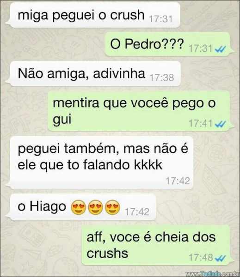Viewport: 240px width, 277px height.
Task: Select the 'o Hiago' message bubble
Action: tap(81, 207)
